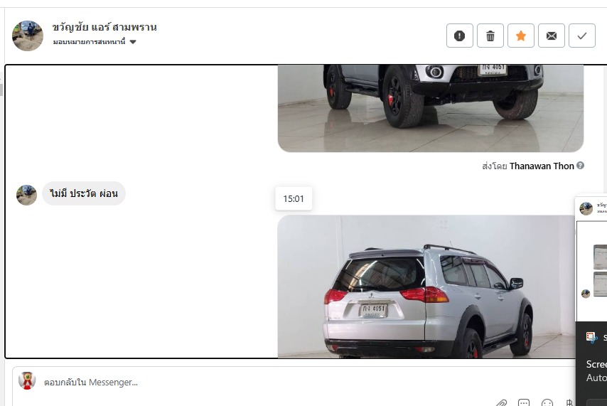Click sender avatar next to ไม่มี ประวัต ผ่อน
This screenshot has width=607, height=406.
(27, 195)
